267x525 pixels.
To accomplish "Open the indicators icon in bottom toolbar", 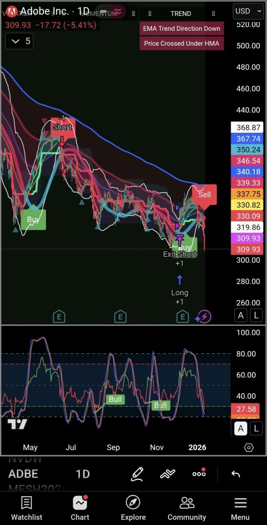I will point(168,474).
